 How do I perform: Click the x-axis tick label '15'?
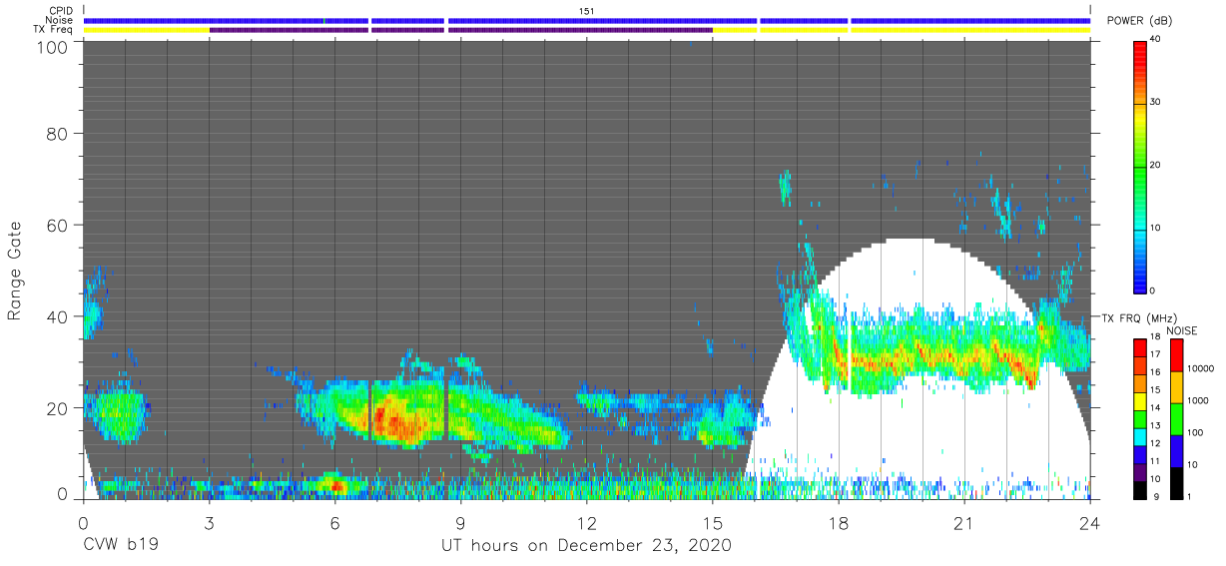click(x=712, y=522)
